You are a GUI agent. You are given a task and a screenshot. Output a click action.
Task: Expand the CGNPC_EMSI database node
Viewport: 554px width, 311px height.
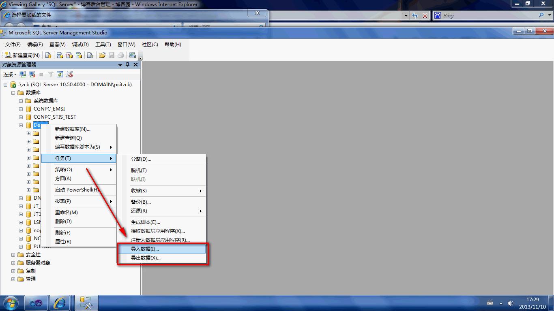point(21,109)
